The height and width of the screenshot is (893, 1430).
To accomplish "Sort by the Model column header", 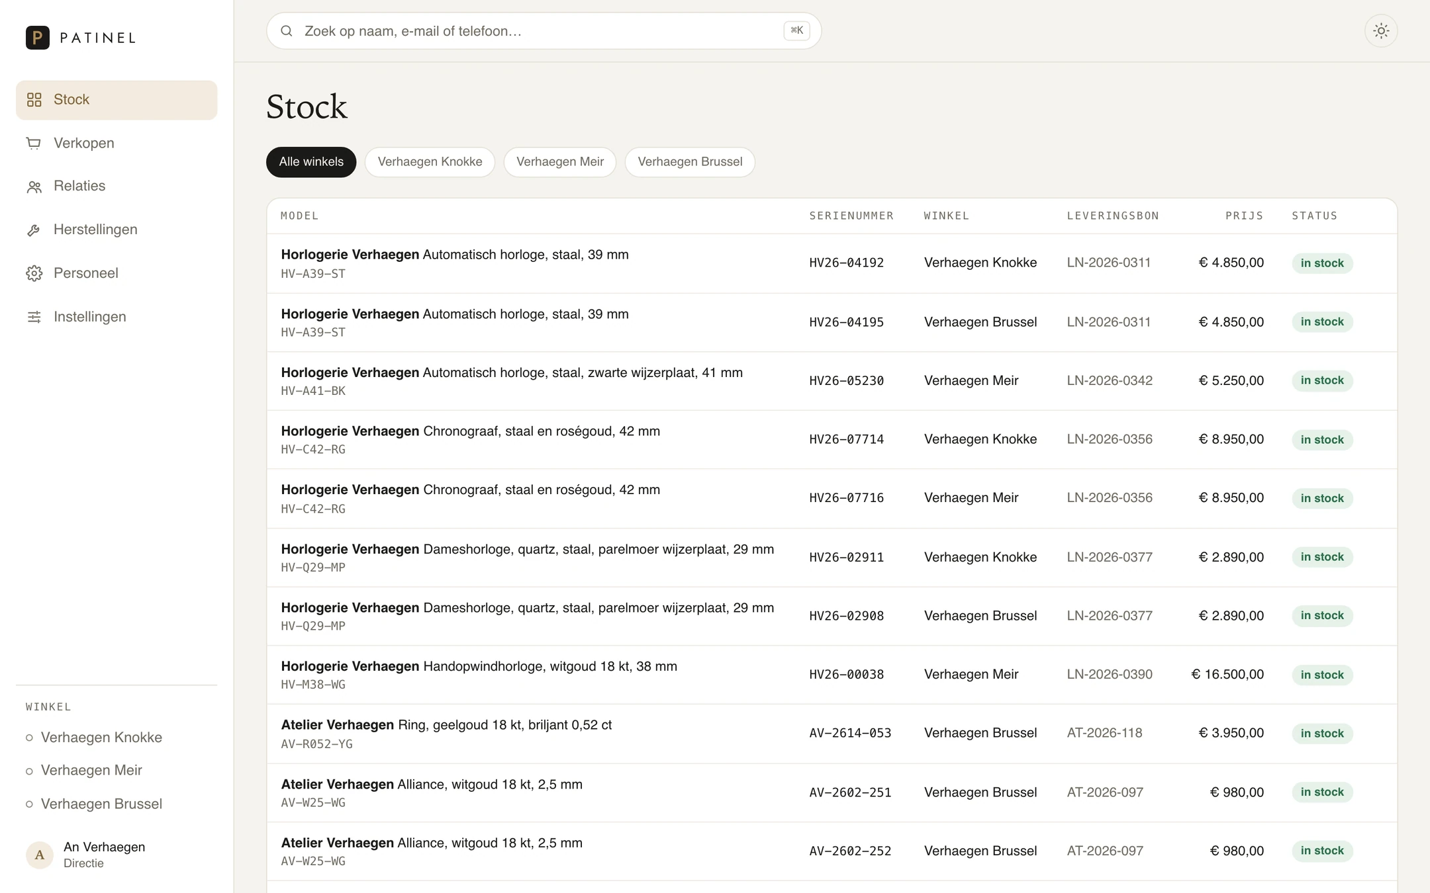I will 299,216.
